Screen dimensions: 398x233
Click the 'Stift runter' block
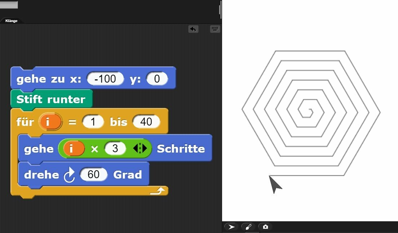click(51, 99)
